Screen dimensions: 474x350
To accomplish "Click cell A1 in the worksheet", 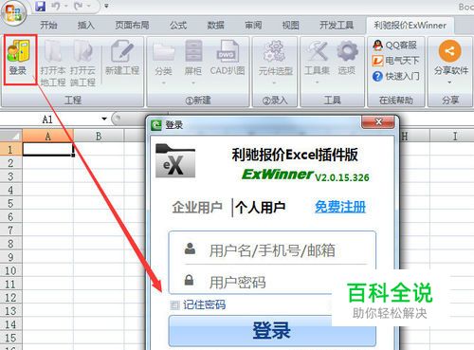I will (47, 149).
